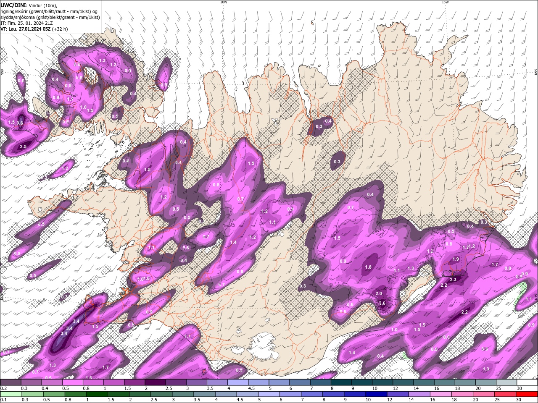The width and height of the screenshot is (538, 403).
Task: Pick the dark teal upper swatch between 8 and 9
Action: (x=341, y=382)
